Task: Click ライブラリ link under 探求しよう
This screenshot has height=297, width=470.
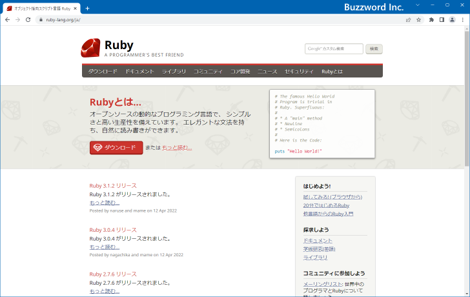Action: coord(315,258)
